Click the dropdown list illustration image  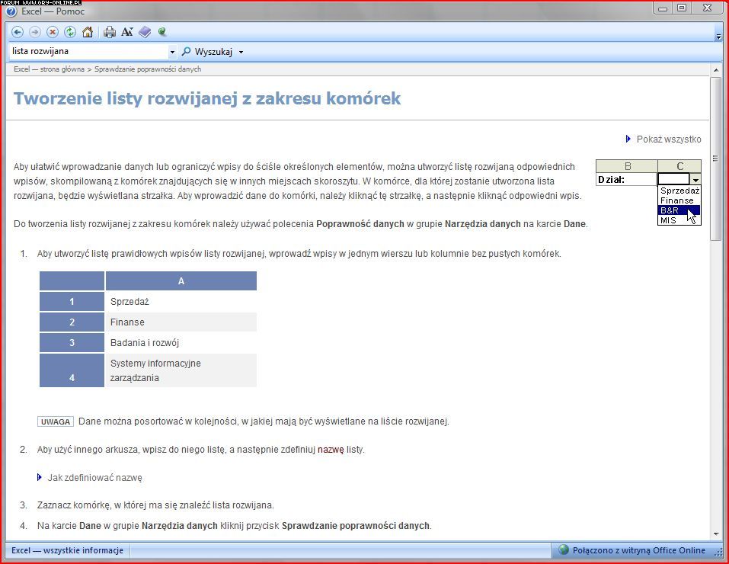(x=648, y=193)
